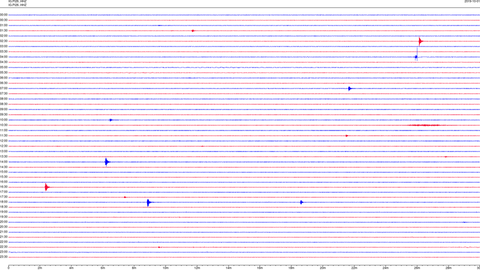Click the 14m tick label on the time axis
Viewport: 480px width, 270px height.
coord(228,268)
